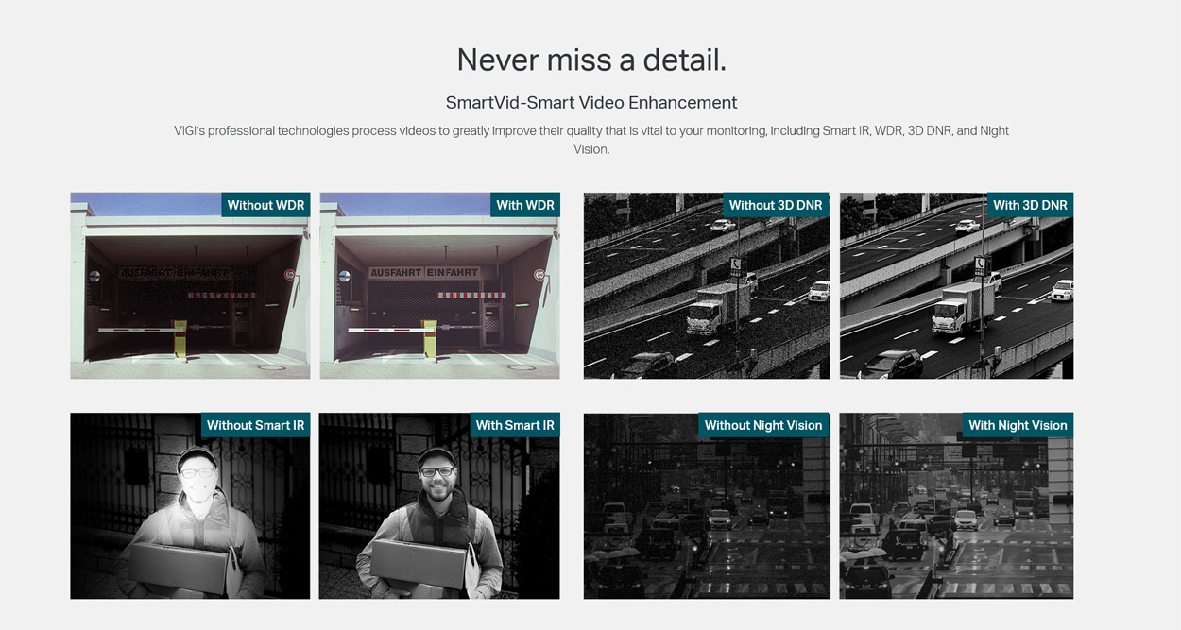Click the barrier gate in Without WDR image
1181x630 pixels.
pyautogui.click(x=142, y=329)
